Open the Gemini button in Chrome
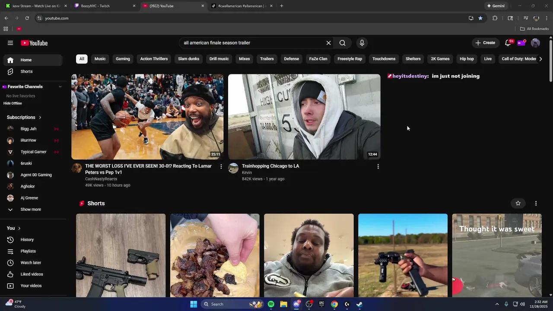Image resolution: width=553 pixels, height=311 pixels. [496, 6]
